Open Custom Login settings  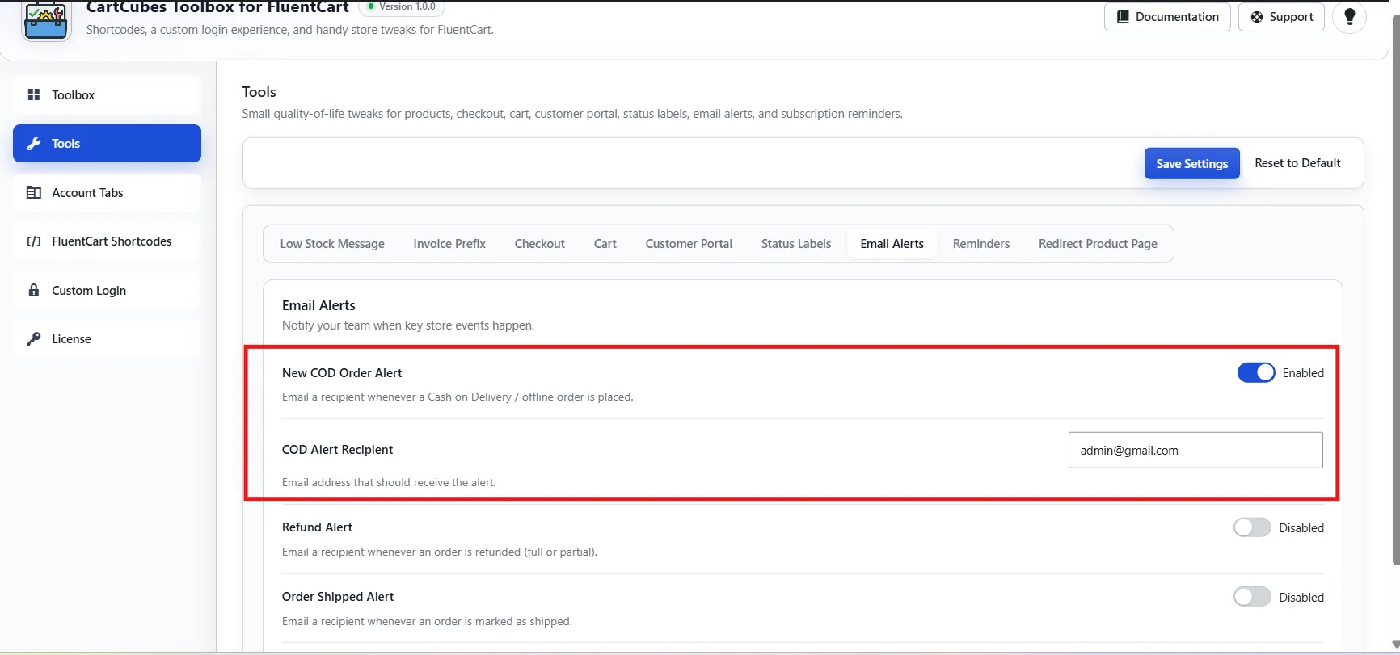pos(107,291)
